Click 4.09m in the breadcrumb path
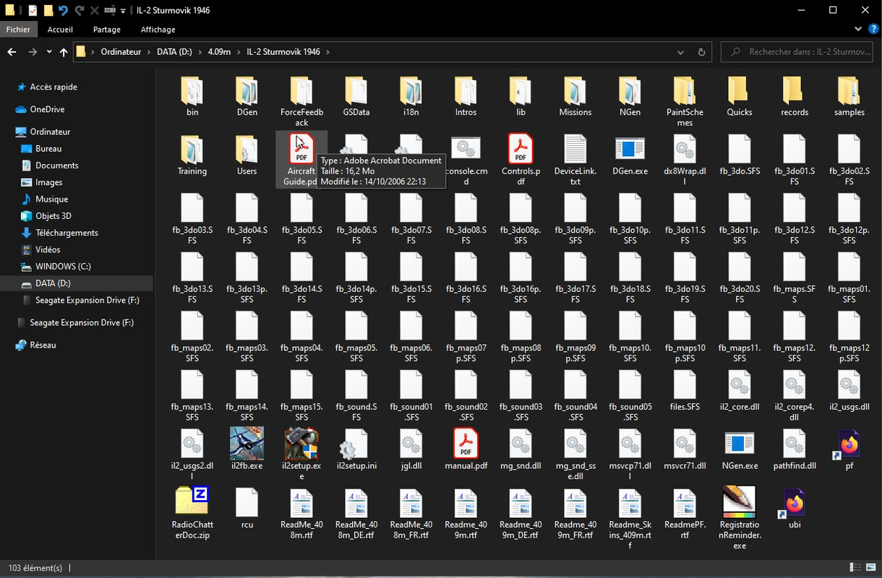This screenshot has height=578, width=882. pyautogui.click(x=219, y=52)
